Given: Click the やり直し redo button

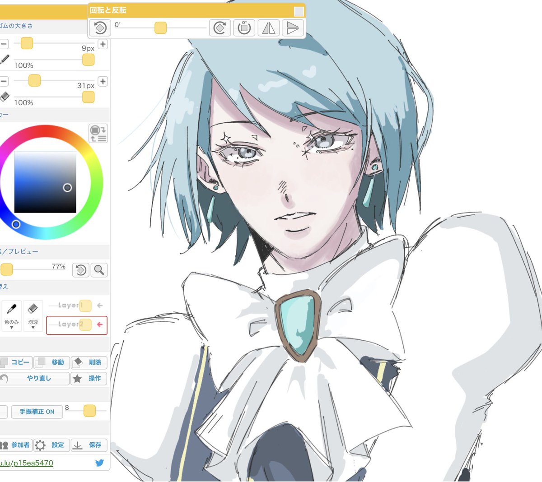Looking at the screenshot, I should pyautogui.click(x=34, y=378).
